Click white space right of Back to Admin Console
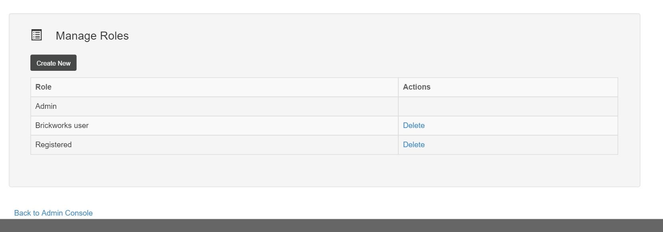The height and width of the screenshot is (232, 663). tap(376, 213)
